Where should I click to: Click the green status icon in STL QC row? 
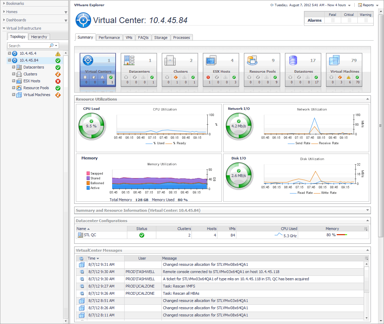point(141,235)
